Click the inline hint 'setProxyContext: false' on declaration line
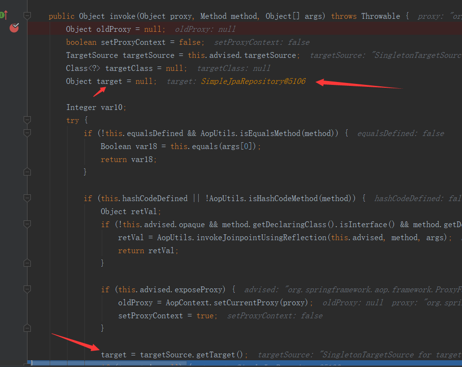The image size is (462, 367). pyautogui.click(x=262, y=42)
